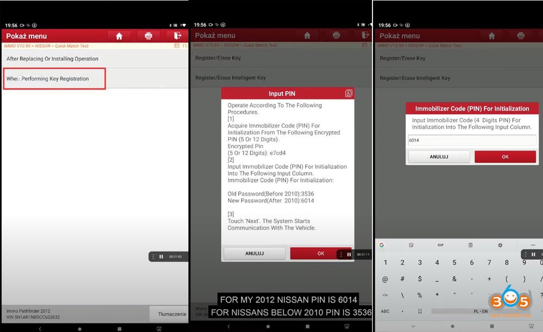The width and height of the screenshot is (543, 332).
Task: Tap the dimmed Home icon in the middle screen
Action: click(x=307, y=35)
